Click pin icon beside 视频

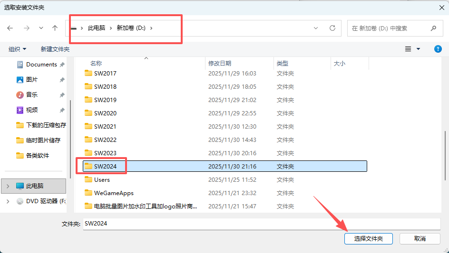pos(62,110)
